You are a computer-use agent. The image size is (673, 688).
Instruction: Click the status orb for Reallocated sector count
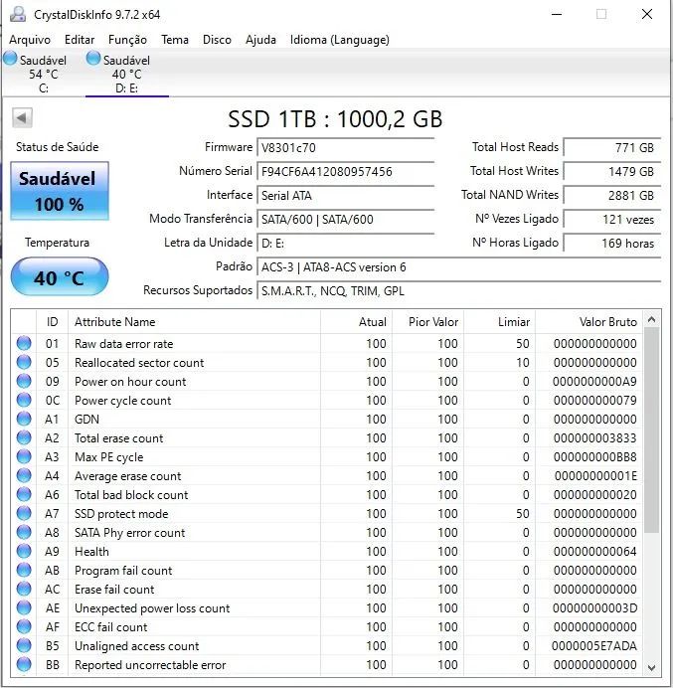pyautogui.click(x=24, y=362)
